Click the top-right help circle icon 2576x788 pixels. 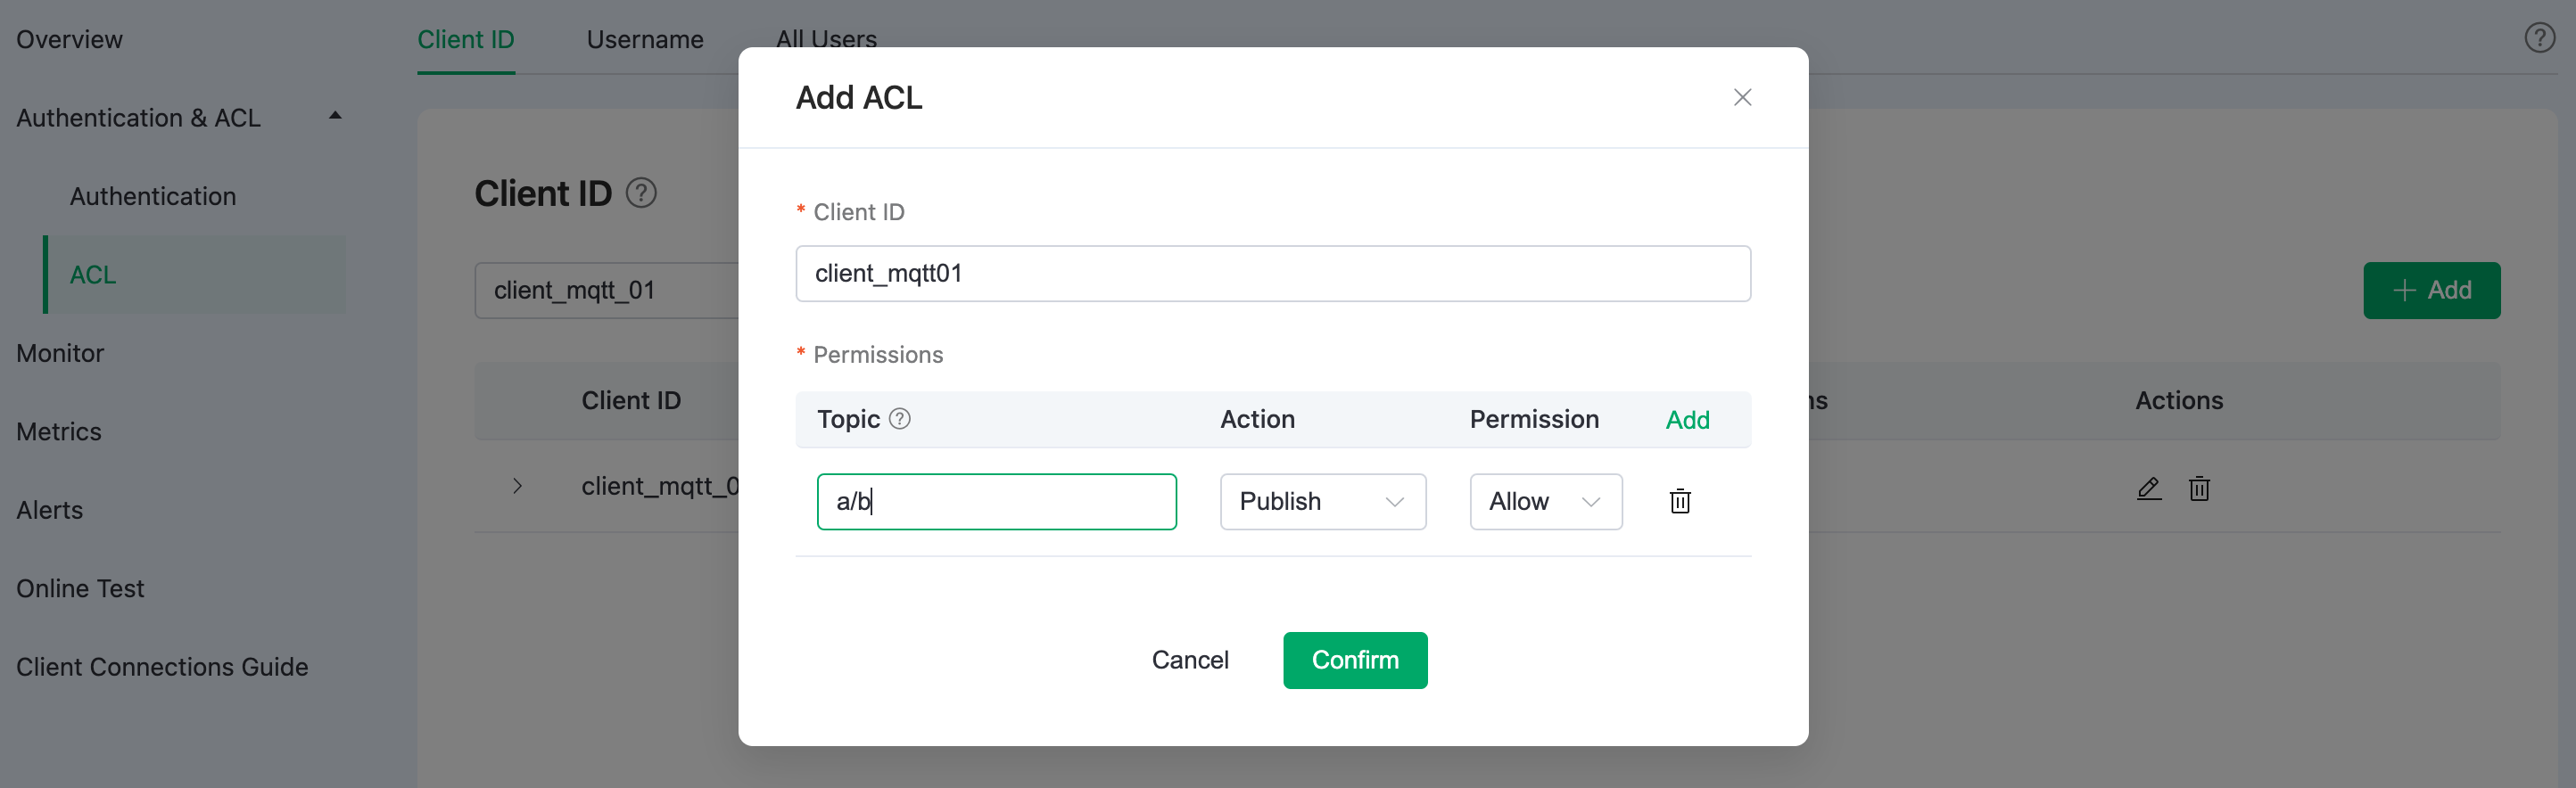click(2540, 38)
